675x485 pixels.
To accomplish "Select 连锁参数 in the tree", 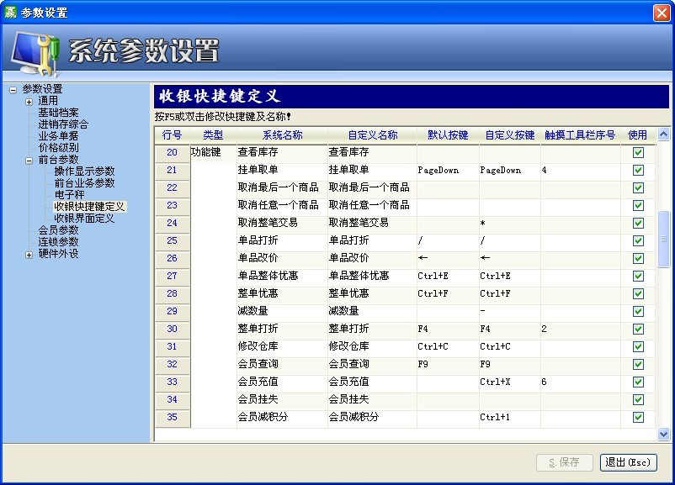I will (x=58, y=241).
